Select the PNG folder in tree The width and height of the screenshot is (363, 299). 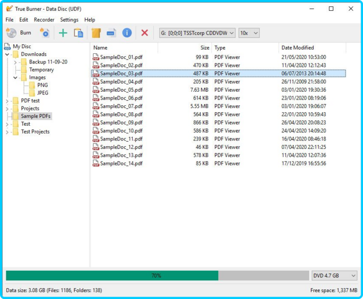pyautogui.click(x=43, y=85)
